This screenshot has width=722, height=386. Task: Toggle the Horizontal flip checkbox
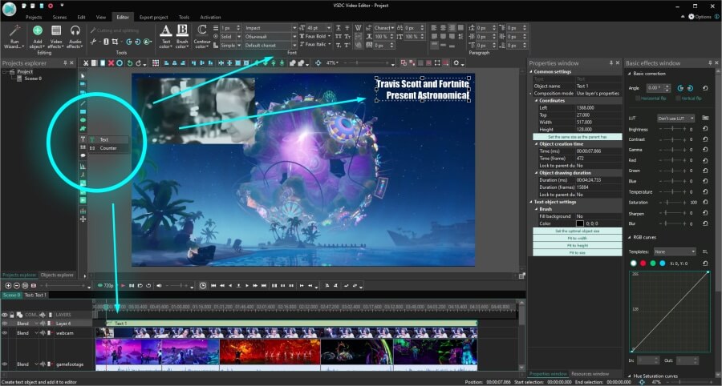click(x=638, y=99)
